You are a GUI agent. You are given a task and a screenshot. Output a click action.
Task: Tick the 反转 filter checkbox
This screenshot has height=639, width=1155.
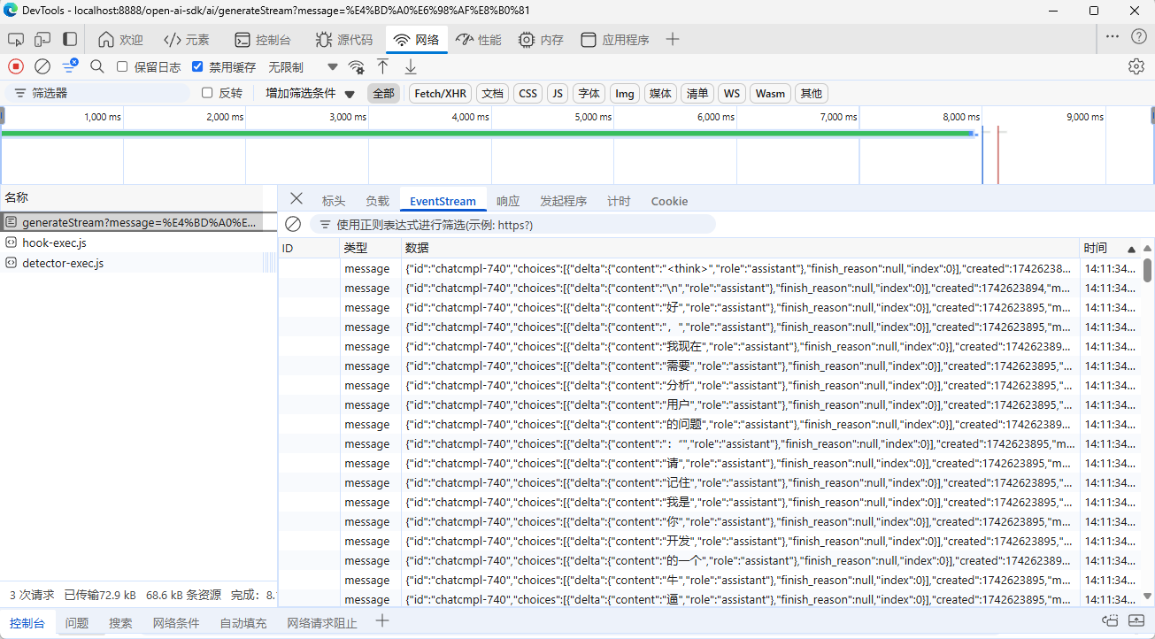(x=207, y=93)
